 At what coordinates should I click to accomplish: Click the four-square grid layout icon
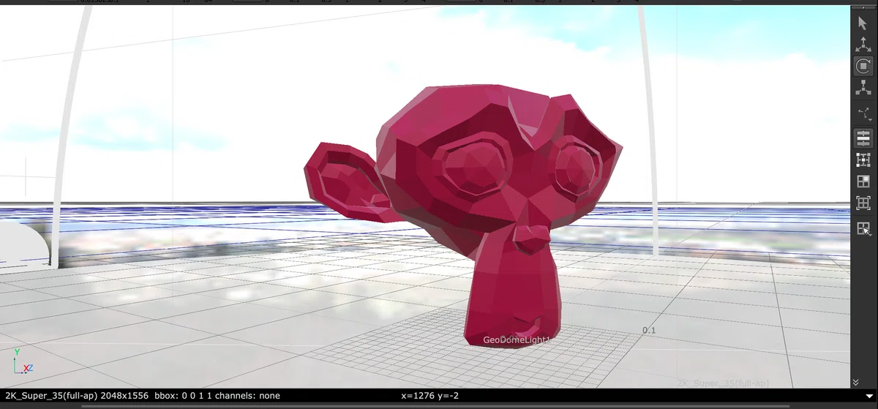(863, 181)
